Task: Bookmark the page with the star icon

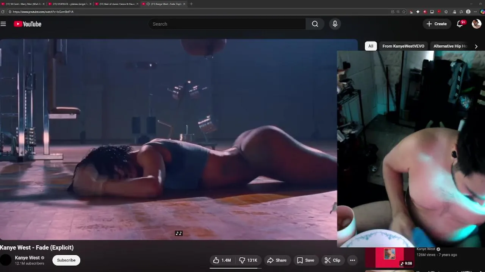Action: coord(404,12)
